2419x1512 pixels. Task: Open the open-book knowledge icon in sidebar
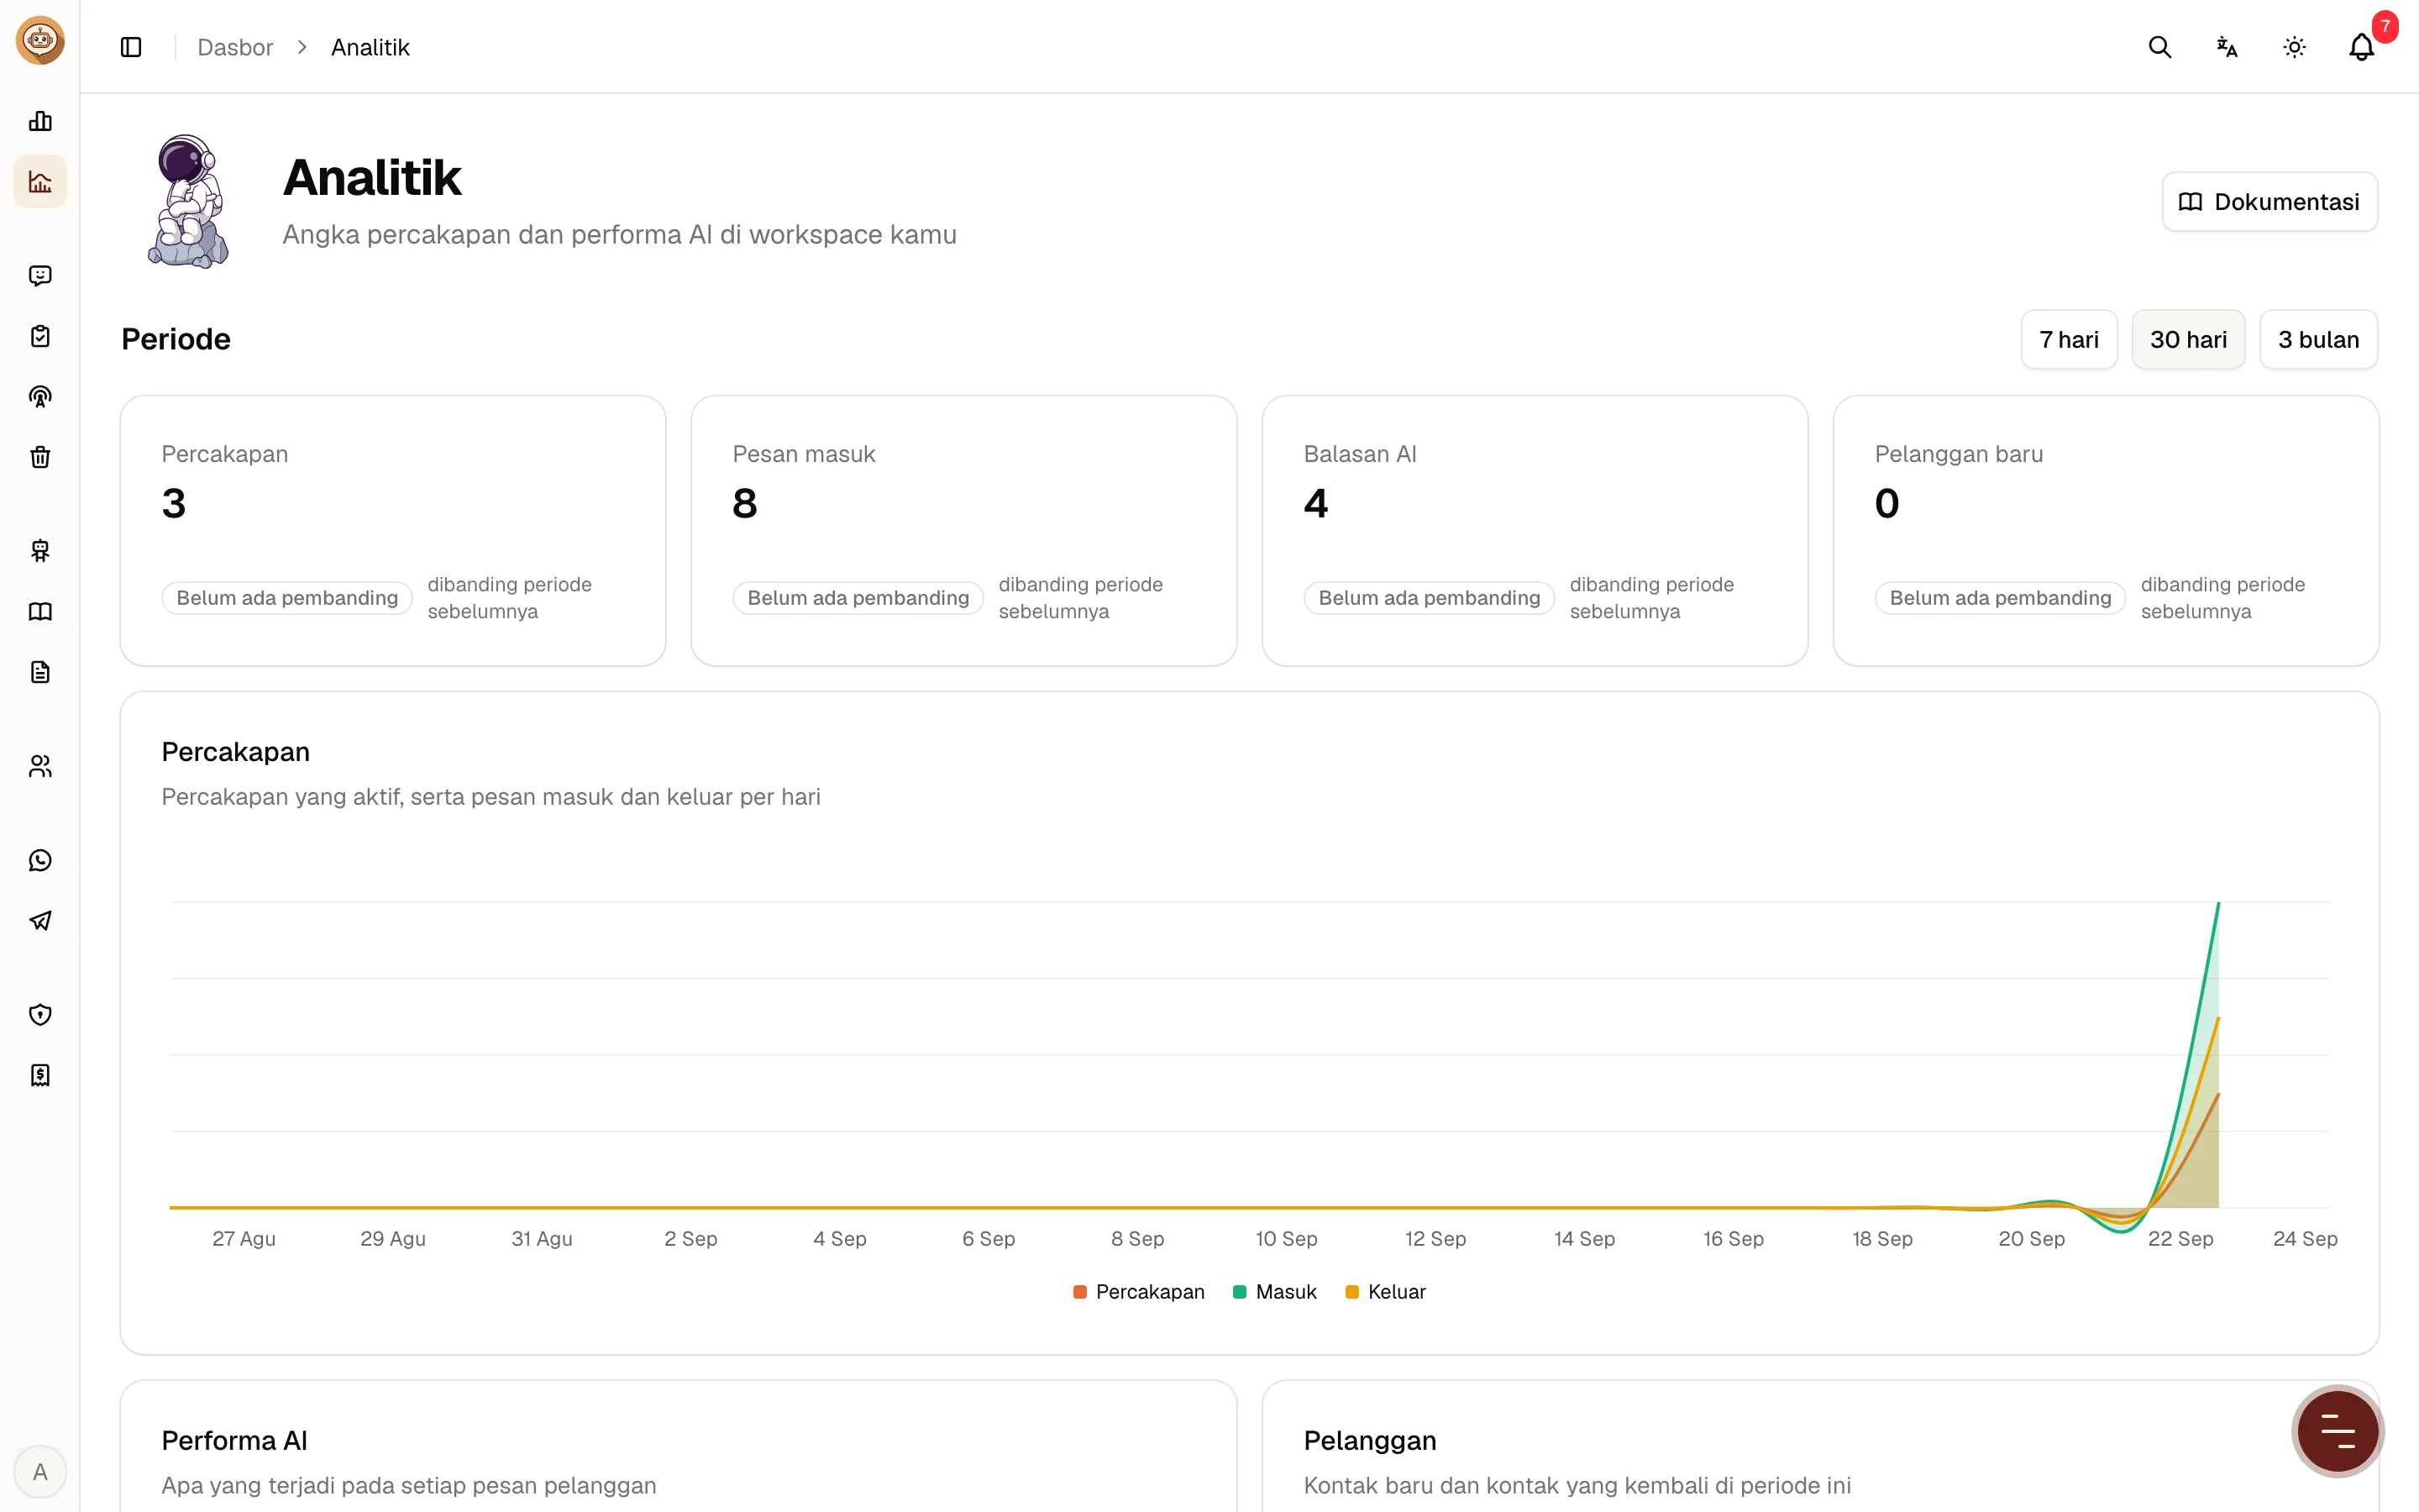40,612
